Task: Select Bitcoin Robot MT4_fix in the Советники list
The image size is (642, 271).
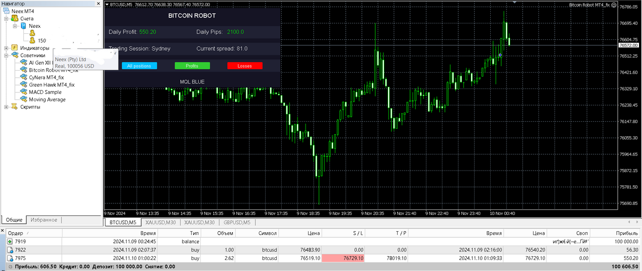Action: [54, 70]
